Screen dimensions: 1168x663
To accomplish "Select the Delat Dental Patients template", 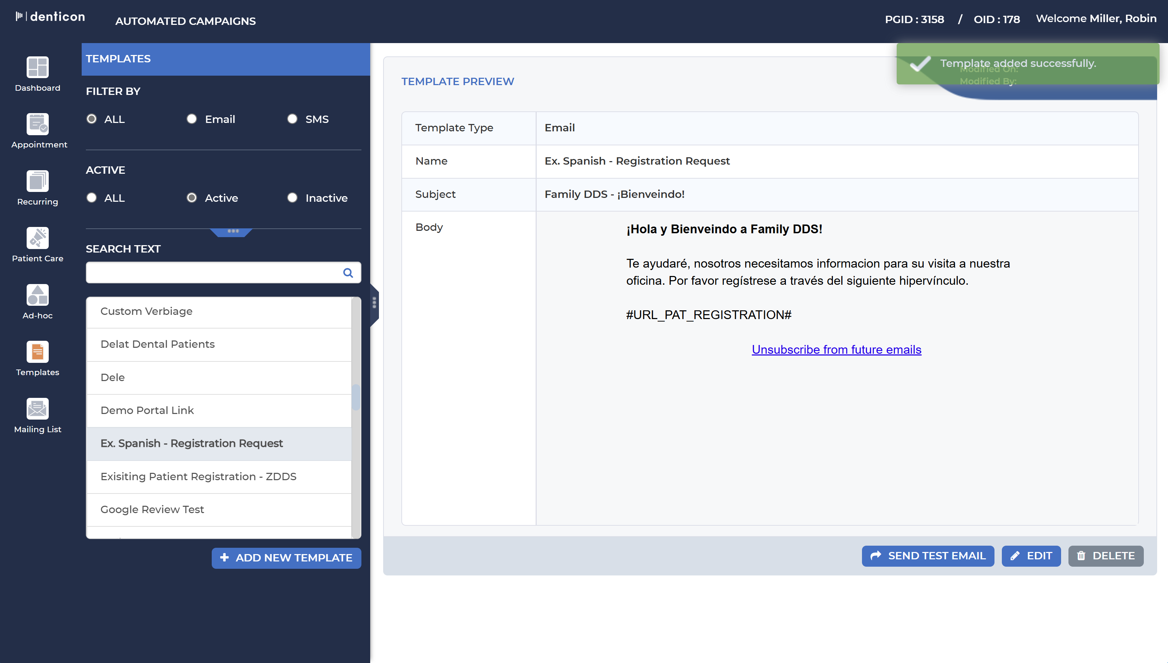I will pos(219,345).
